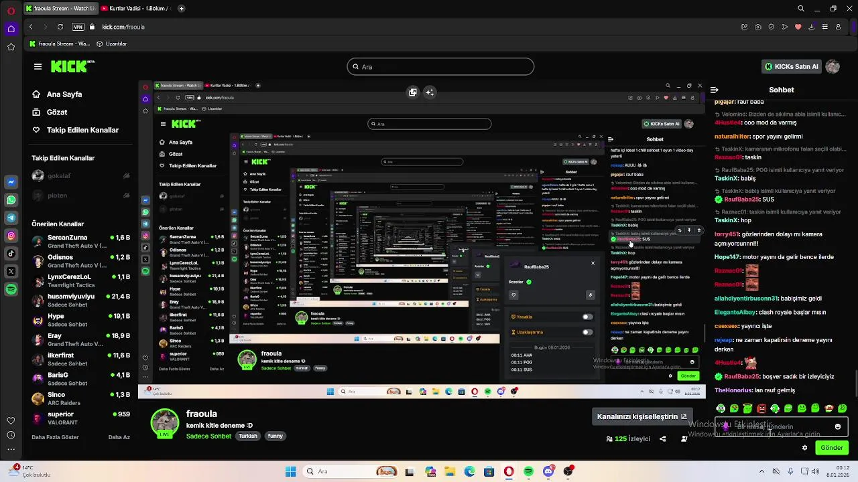Click the Turkish tag

pos(248,436)
